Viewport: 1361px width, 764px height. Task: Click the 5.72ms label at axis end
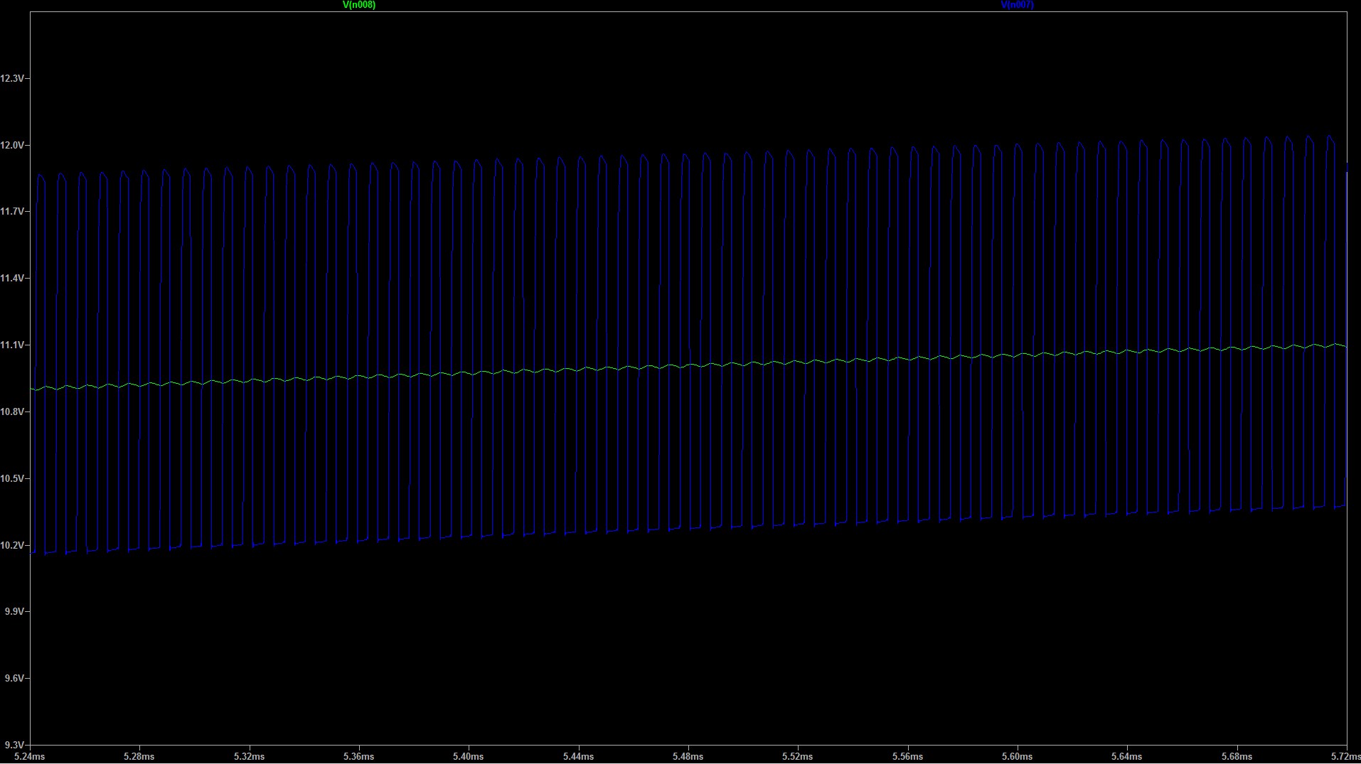click(x=1345, y=757)
